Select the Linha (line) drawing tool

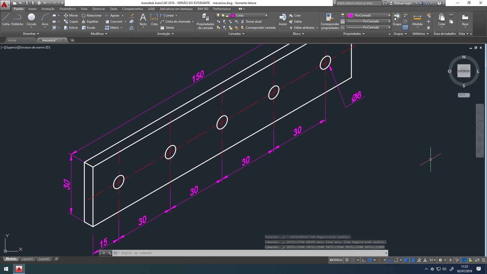tap(6, 20)
